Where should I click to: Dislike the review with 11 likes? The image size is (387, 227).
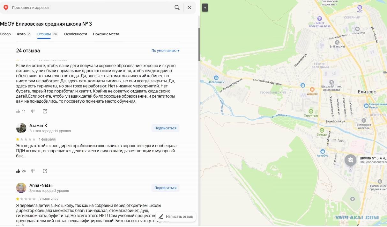(x=33, y=111)
